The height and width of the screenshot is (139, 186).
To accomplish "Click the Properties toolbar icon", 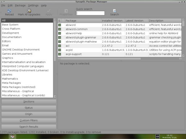I will 66,11.
